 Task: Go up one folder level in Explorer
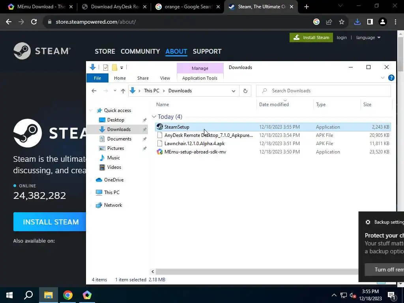coord(123,91)
